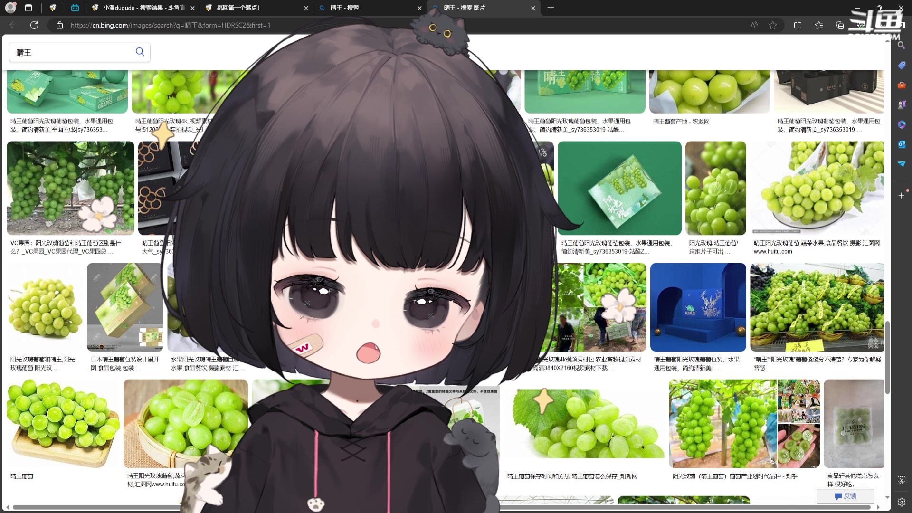
Task: Open the tab actions menu
Action: (28, 8)
